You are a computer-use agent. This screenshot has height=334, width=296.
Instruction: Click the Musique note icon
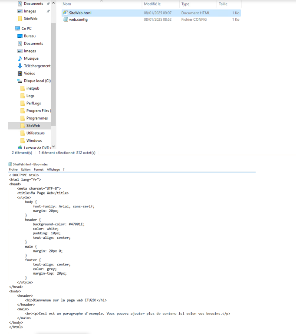pos(20,58)
